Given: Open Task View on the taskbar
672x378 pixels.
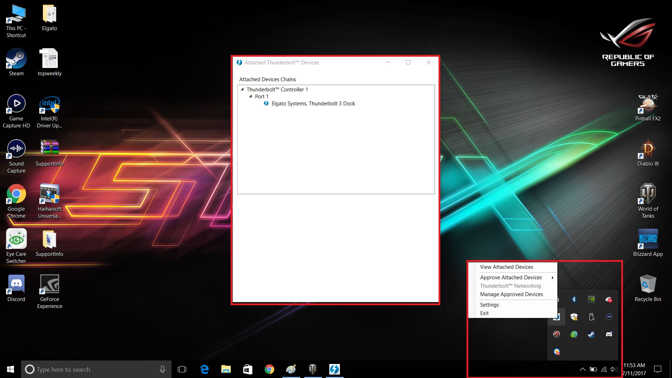Looking at the screenshot, I should pyautogui.click(x=182, y=369).
